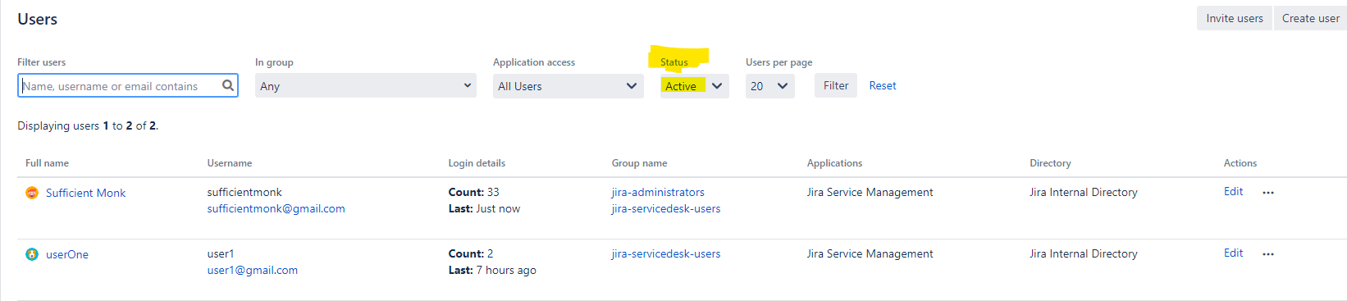Viewport: 1347px width, 301px height.
Task: Click the Full name column header
Action: point(48,163)
